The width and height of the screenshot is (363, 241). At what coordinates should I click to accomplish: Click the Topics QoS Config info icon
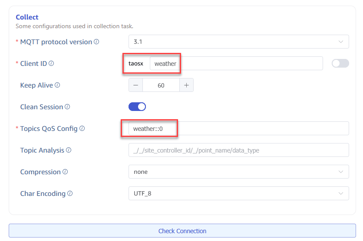pos(82,129)
